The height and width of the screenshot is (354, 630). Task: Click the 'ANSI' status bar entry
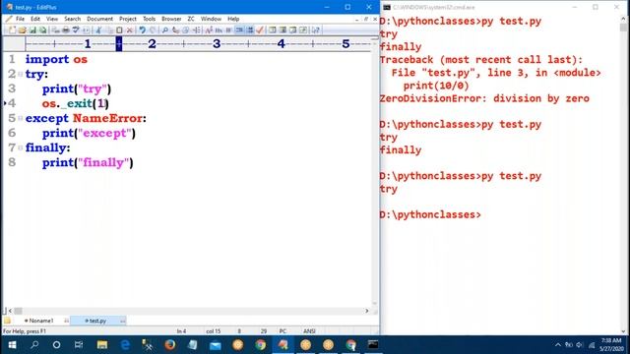[x=309, y=331]
